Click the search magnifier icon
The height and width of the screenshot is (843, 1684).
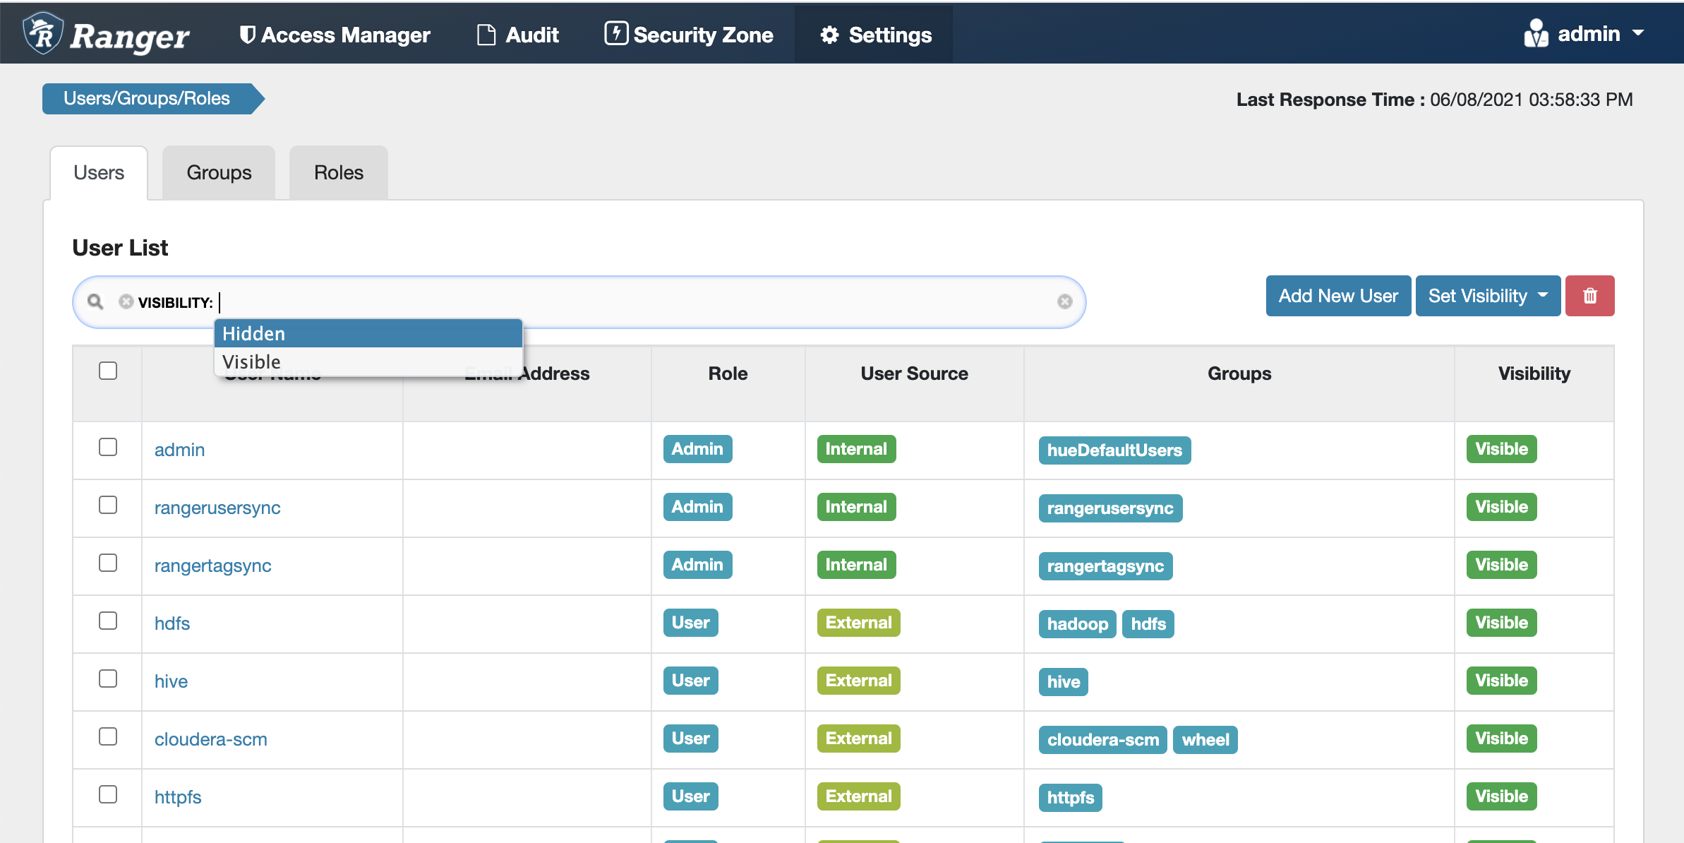pyautogui.click(x=95, y=302)
